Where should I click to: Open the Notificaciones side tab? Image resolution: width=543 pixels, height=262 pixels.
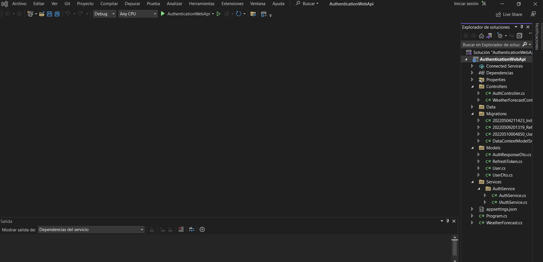pyautogui.click(x=537, y=36)
